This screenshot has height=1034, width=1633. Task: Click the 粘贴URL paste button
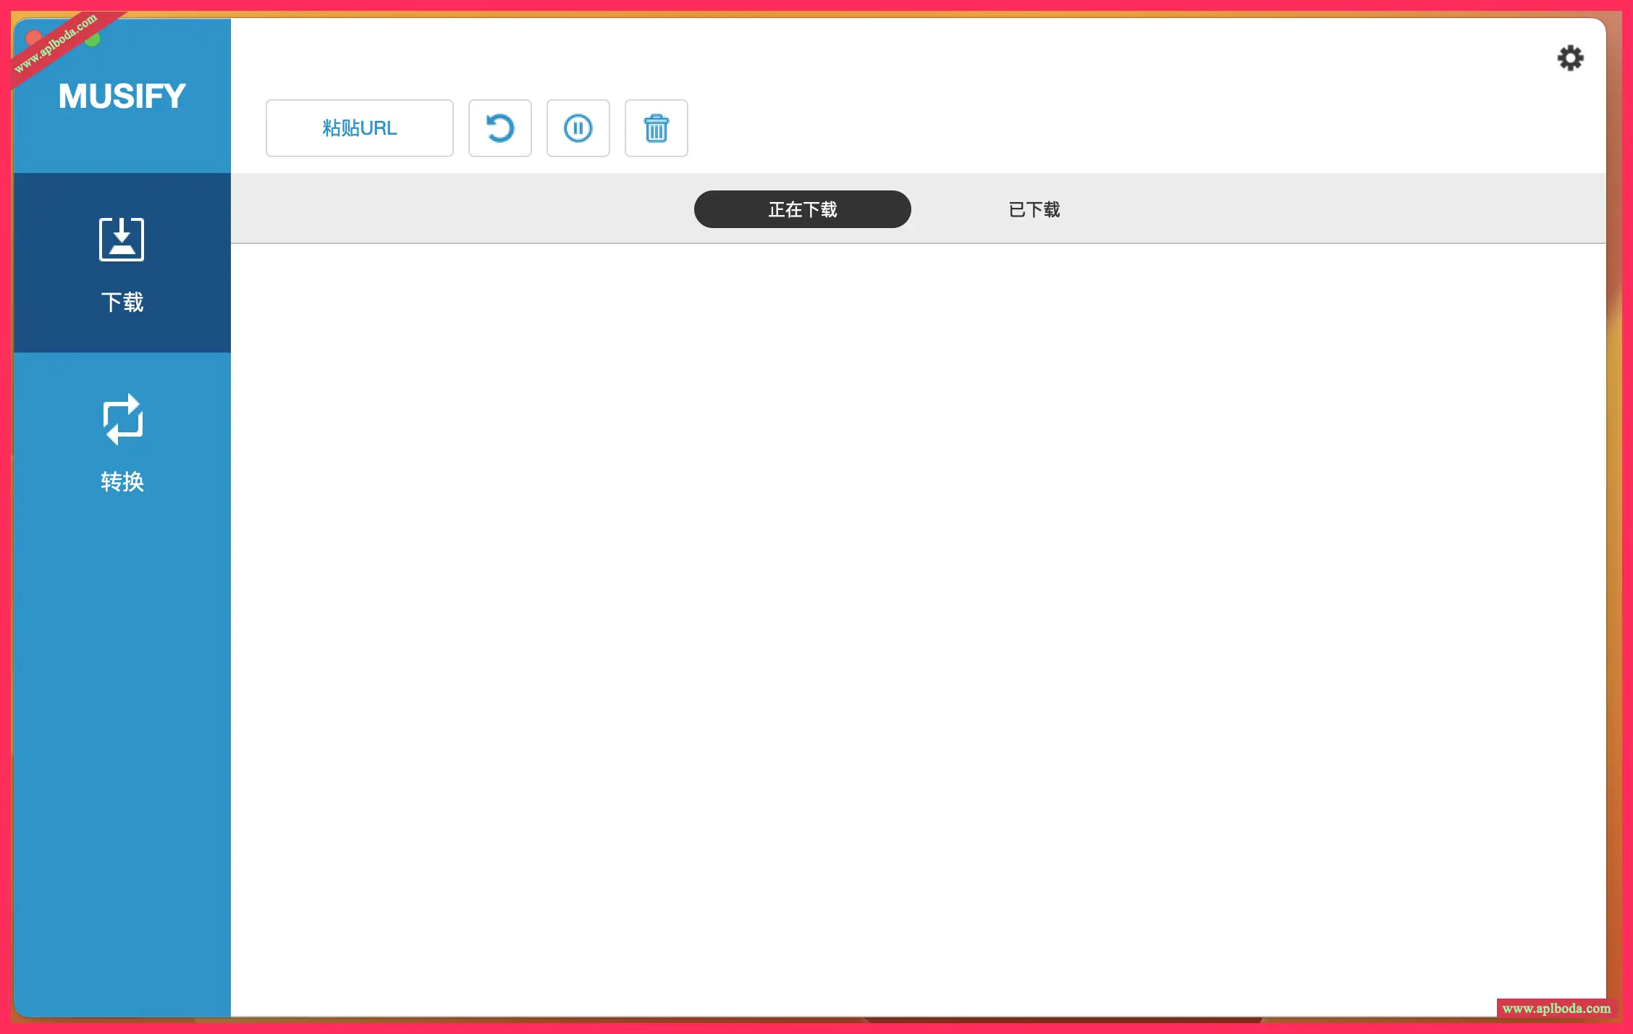pyautogui.click(x=359, y=128)
